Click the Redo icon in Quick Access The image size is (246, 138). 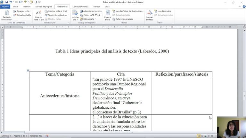pyautogui.click(x=16, y=2)
